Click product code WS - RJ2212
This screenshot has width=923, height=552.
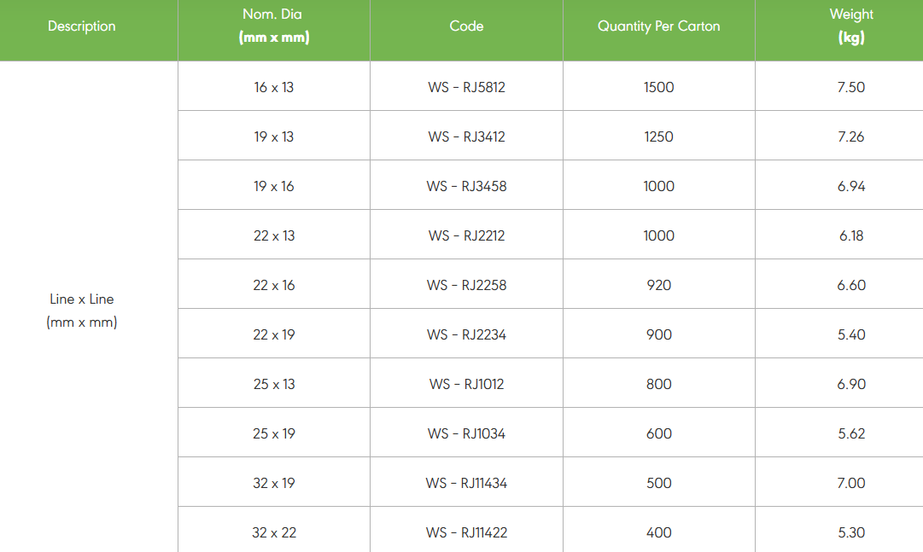tap(466, 235)
